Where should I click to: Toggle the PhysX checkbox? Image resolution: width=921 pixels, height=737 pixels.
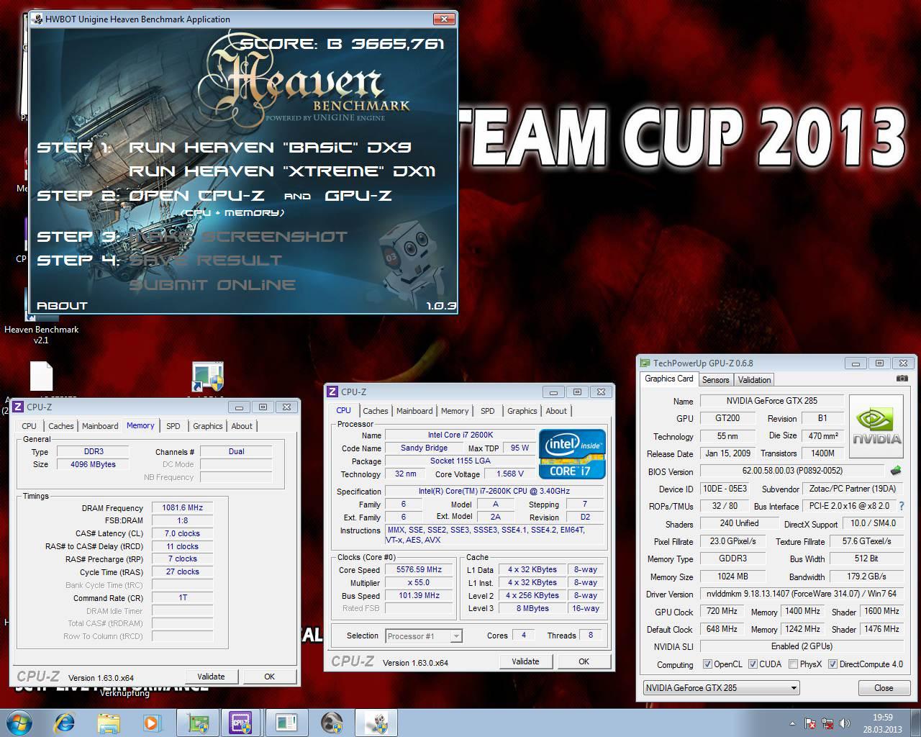[x=793, y=664]
